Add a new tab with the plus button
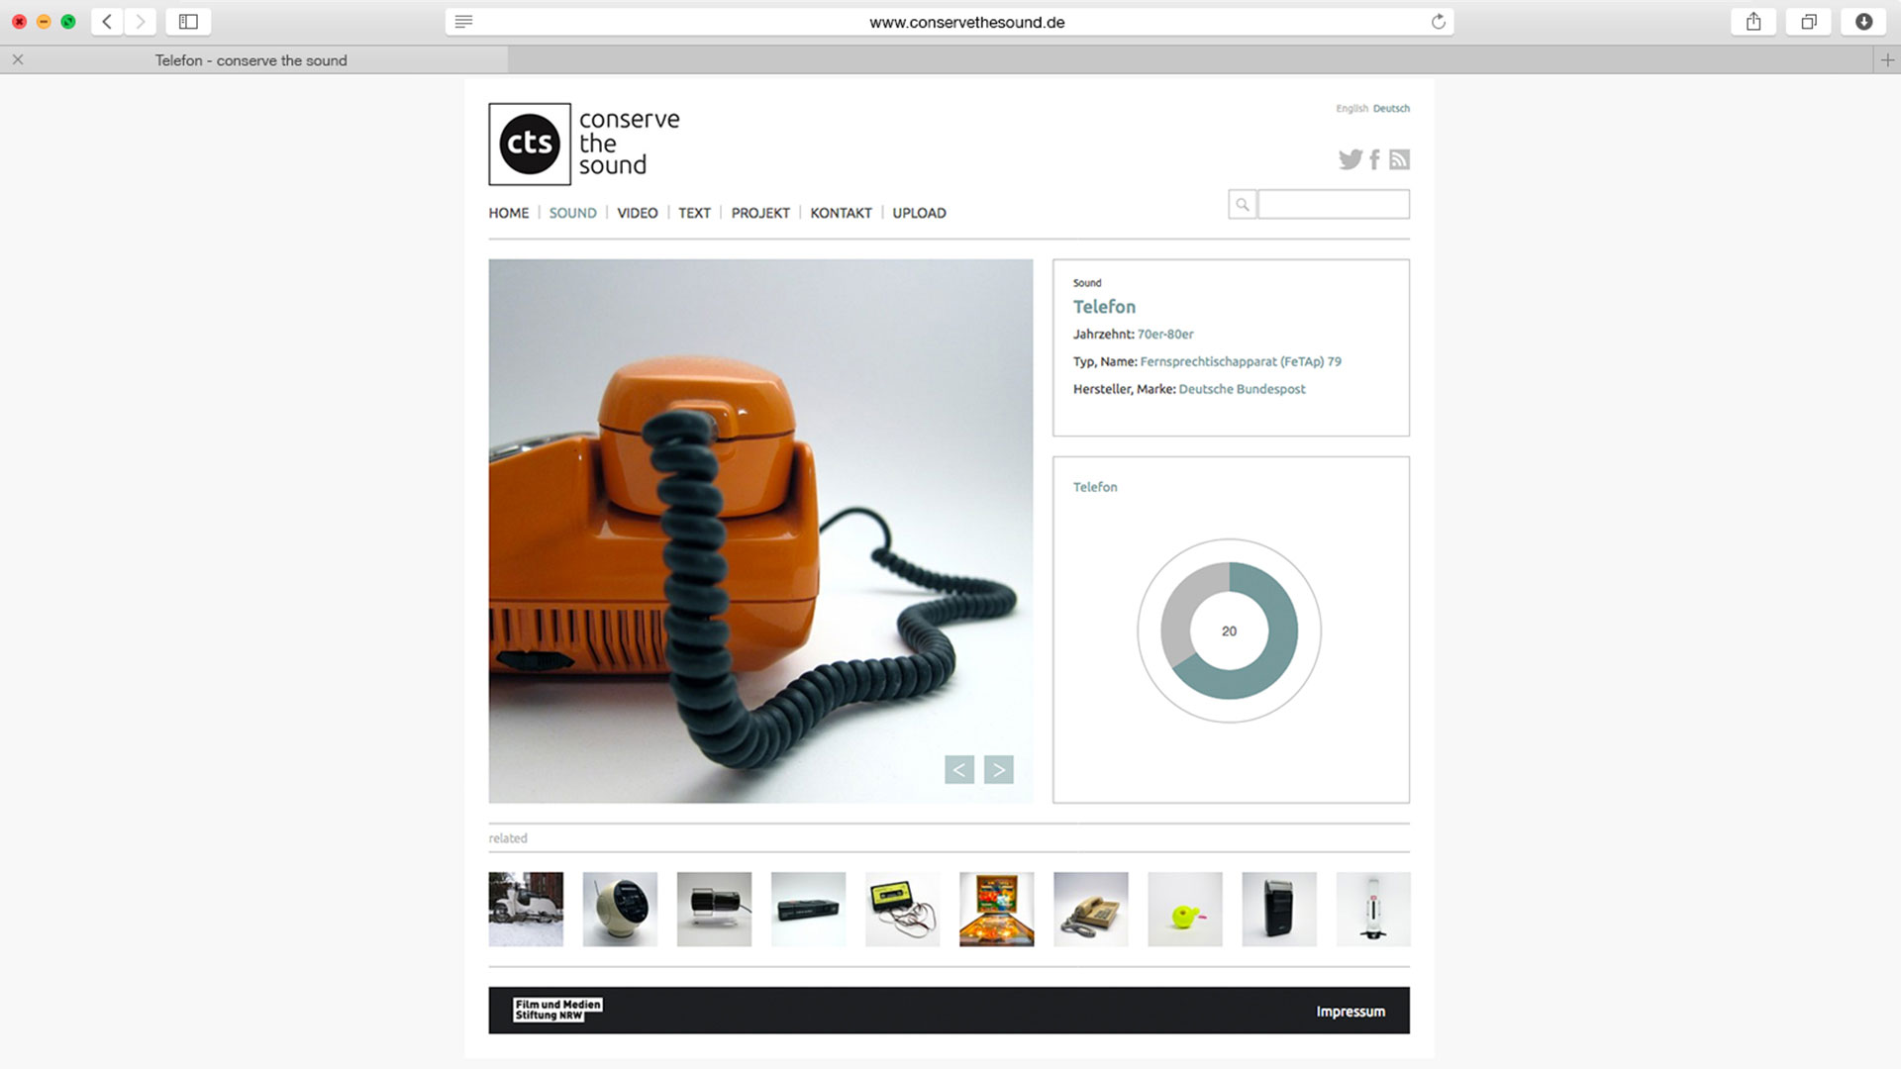This screenshot has height=1069, width=1901. [x=1887, y=59]
